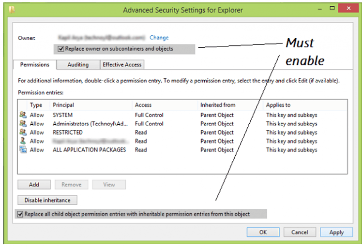This screenshot has width=363, height=250.
Task: Toggle Replace all child object permission entries checkbox
Action: pyautogui.click(x=20, y=214)
